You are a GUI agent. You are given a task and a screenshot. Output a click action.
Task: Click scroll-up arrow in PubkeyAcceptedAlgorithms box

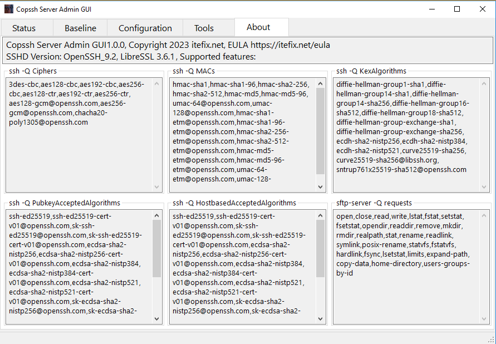click(157, 215)
